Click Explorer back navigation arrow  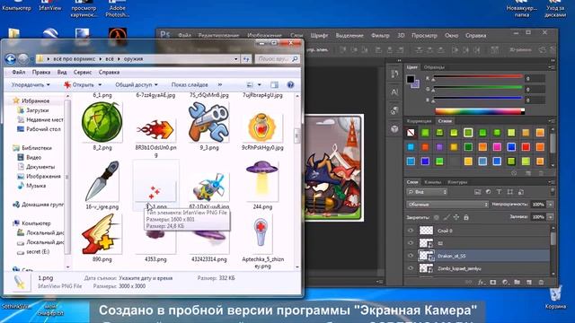coord(10,58)
